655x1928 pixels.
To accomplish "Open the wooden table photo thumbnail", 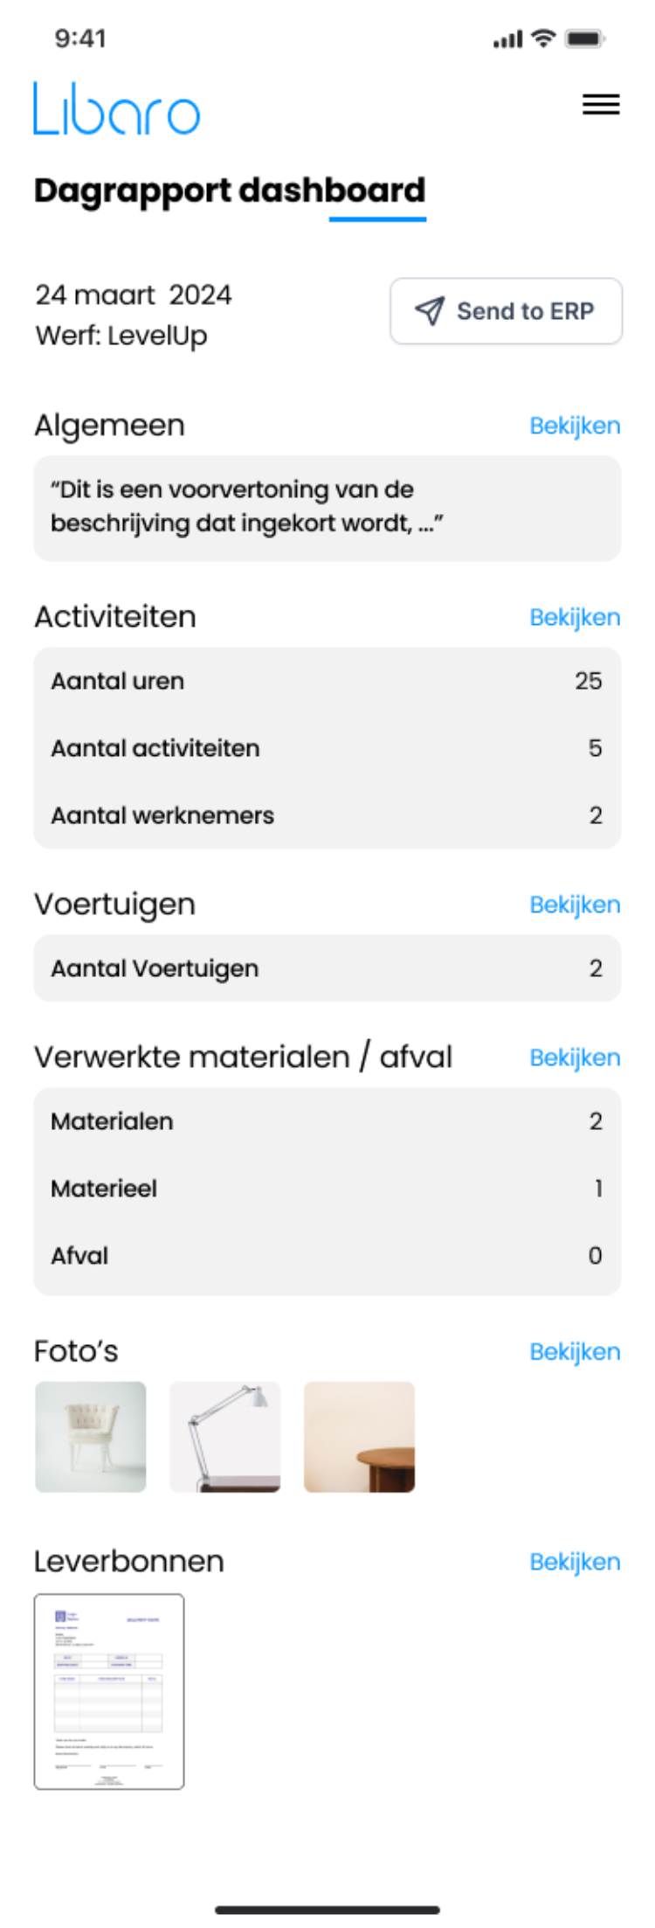I will coord(359,1437).
